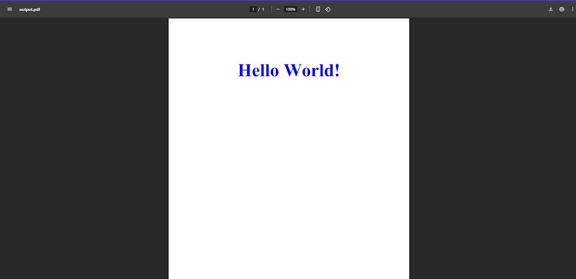This screenshot has width=576, height=279.
Task: Select the 100% zoom level display
Action: pyautogui.click(x=290, y=9)
